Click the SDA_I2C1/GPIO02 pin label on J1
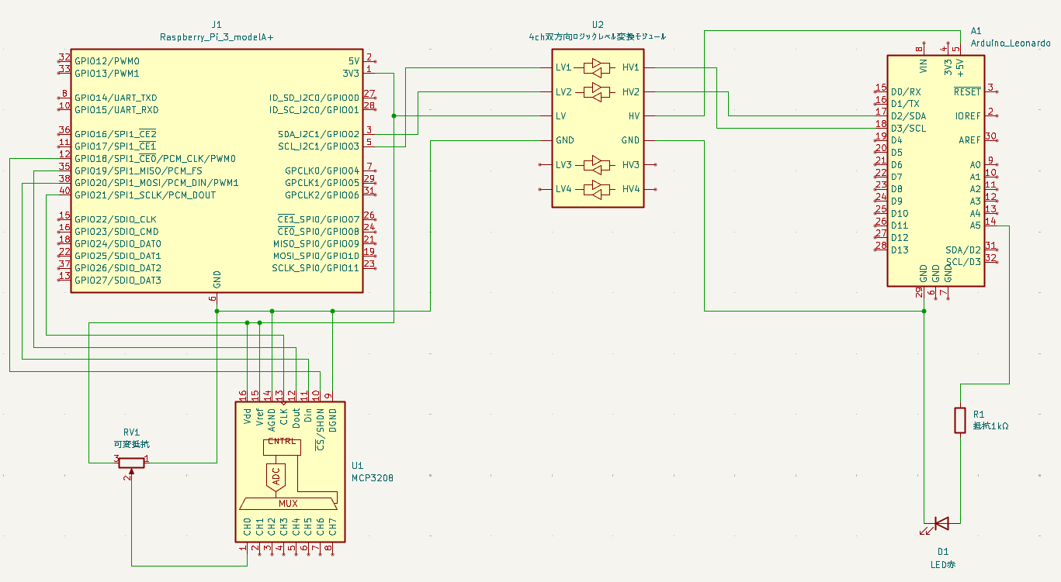This screenshot has width=1061, height=582. pyautogui.click(x=318, y=134)
